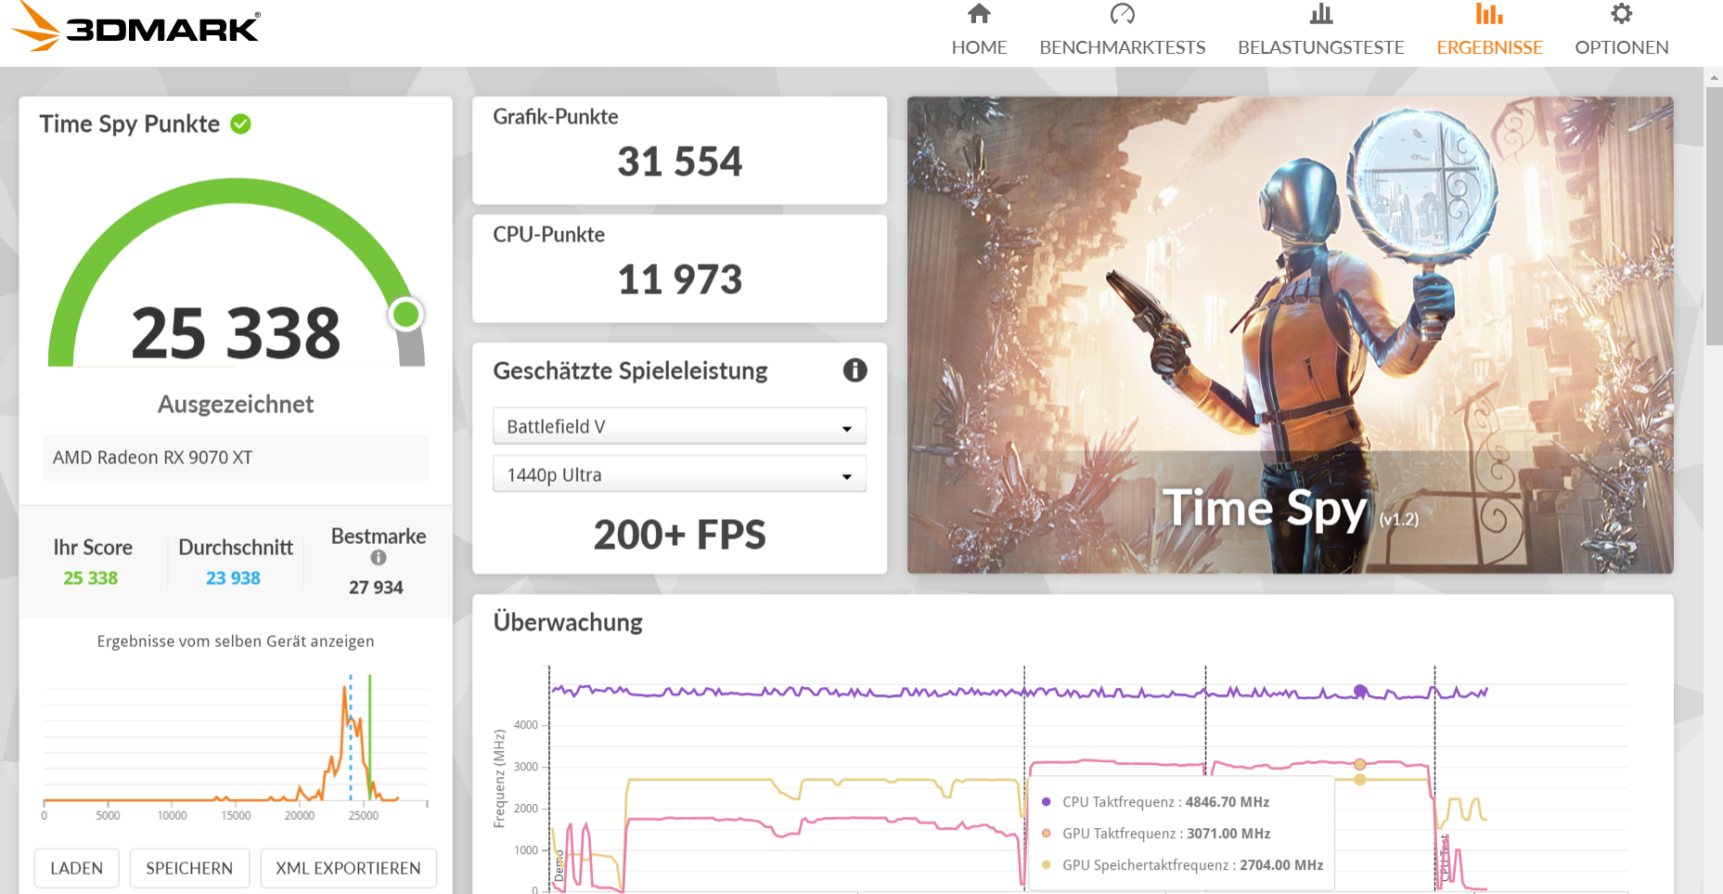
Task: Click the 200+ FPS estimate
Action: [x=679, y=535]
